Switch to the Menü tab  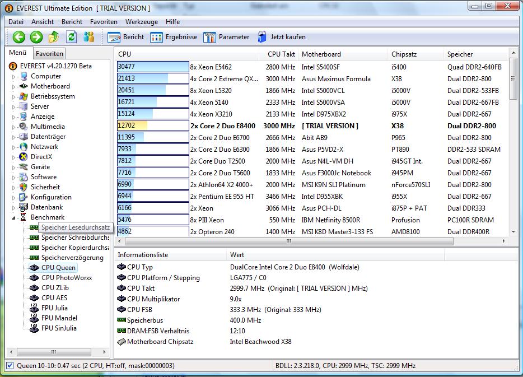[18, 53]
